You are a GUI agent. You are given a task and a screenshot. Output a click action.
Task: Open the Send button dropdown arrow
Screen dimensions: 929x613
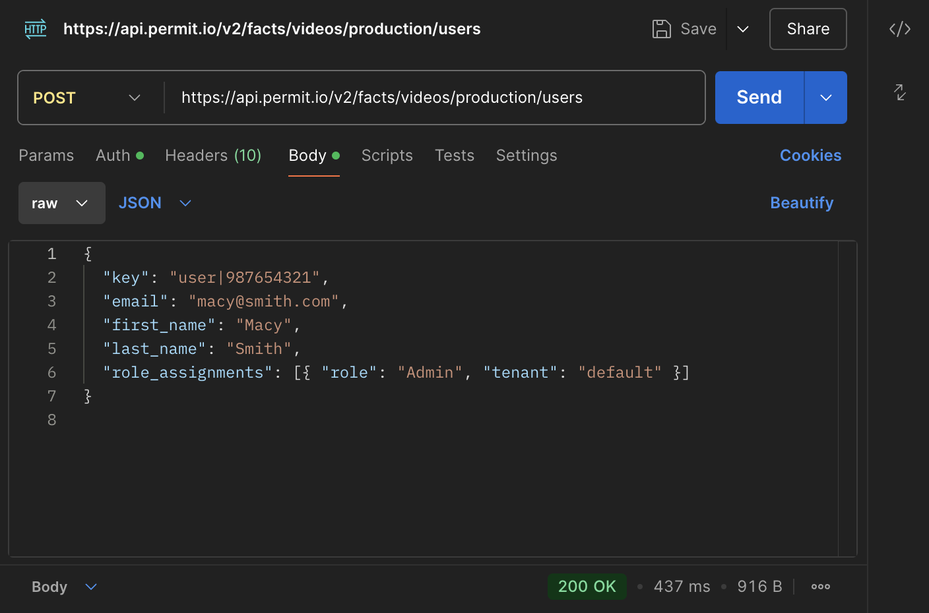click(x=825, y=97)
